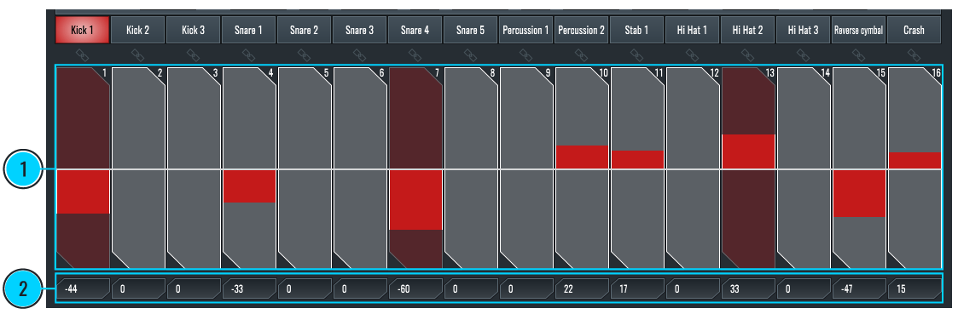Image resolution: width=958 pixels, height=314 pixels.
Task: Set value in slider column 2
Action: click(x=138, y=168)
